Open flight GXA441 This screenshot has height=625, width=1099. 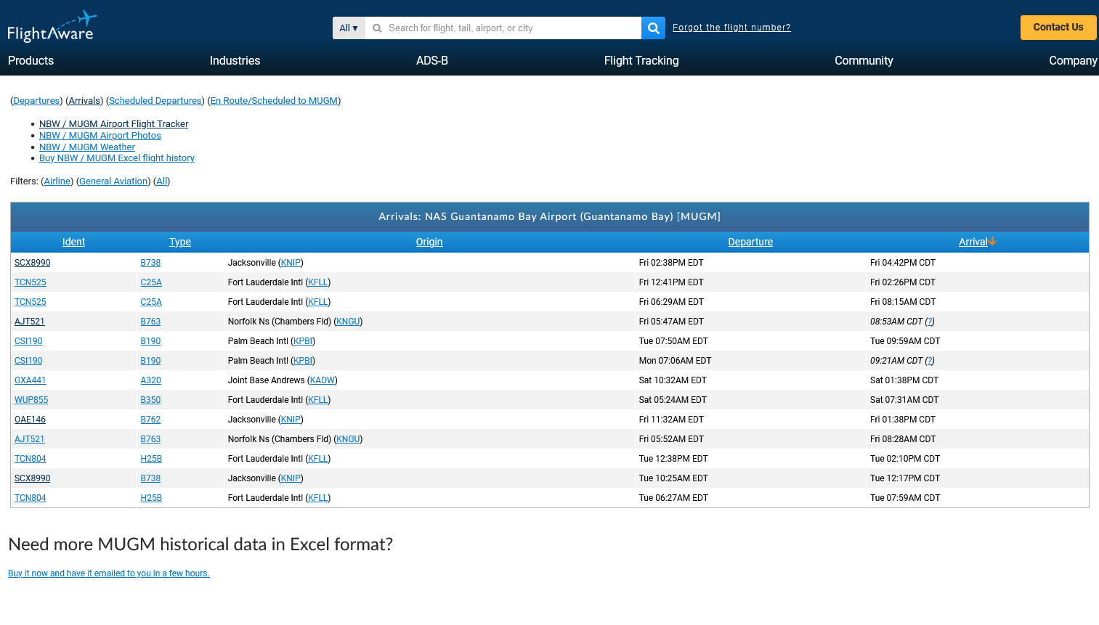(x=31, y=380)
